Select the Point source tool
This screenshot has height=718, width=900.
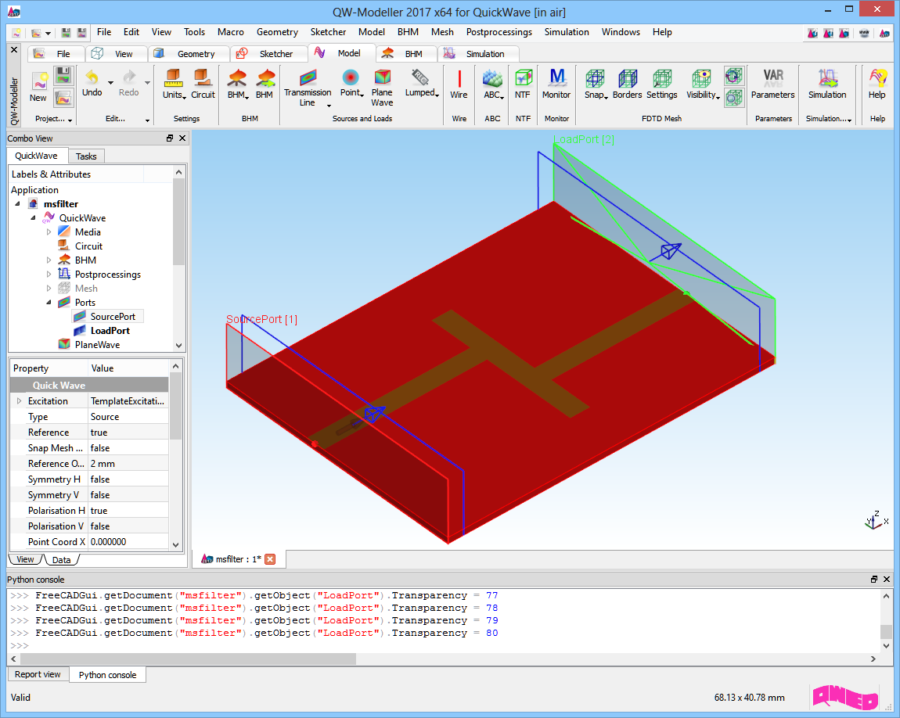350,77
